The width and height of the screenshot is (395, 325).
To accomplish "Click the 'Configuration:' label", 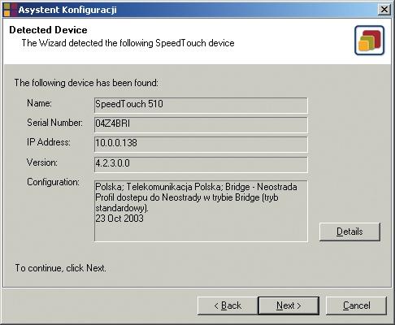I will [53, 182].
